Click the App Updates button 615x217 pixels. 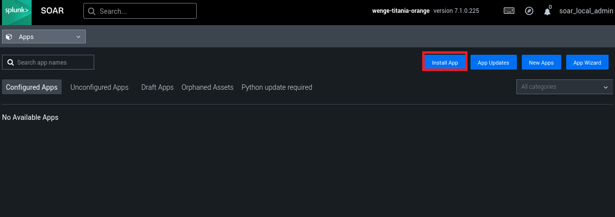click(x=493, y=63)
